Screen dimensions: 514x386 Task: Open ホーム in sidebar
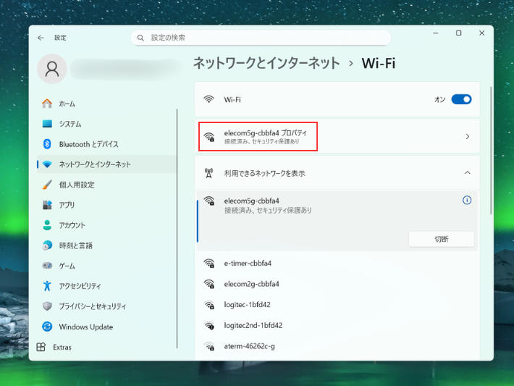[x=107, y=104]
